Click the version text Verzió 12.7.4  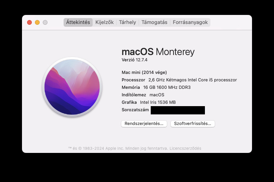[134, 60]
